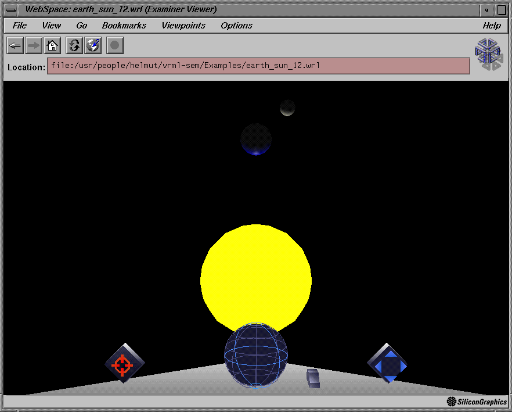Open the View menu

51,26
